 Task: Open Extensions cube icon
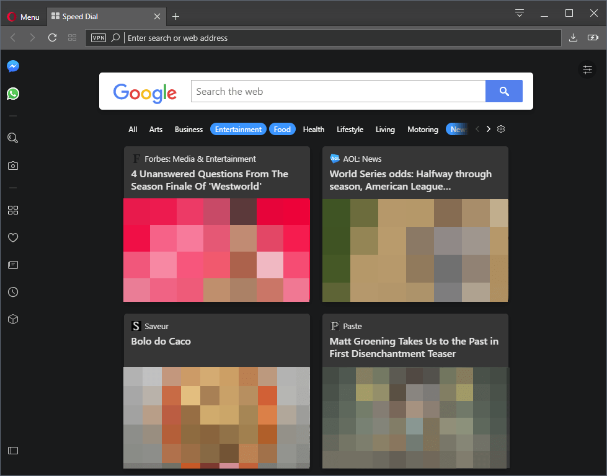[x=13, y=319]
